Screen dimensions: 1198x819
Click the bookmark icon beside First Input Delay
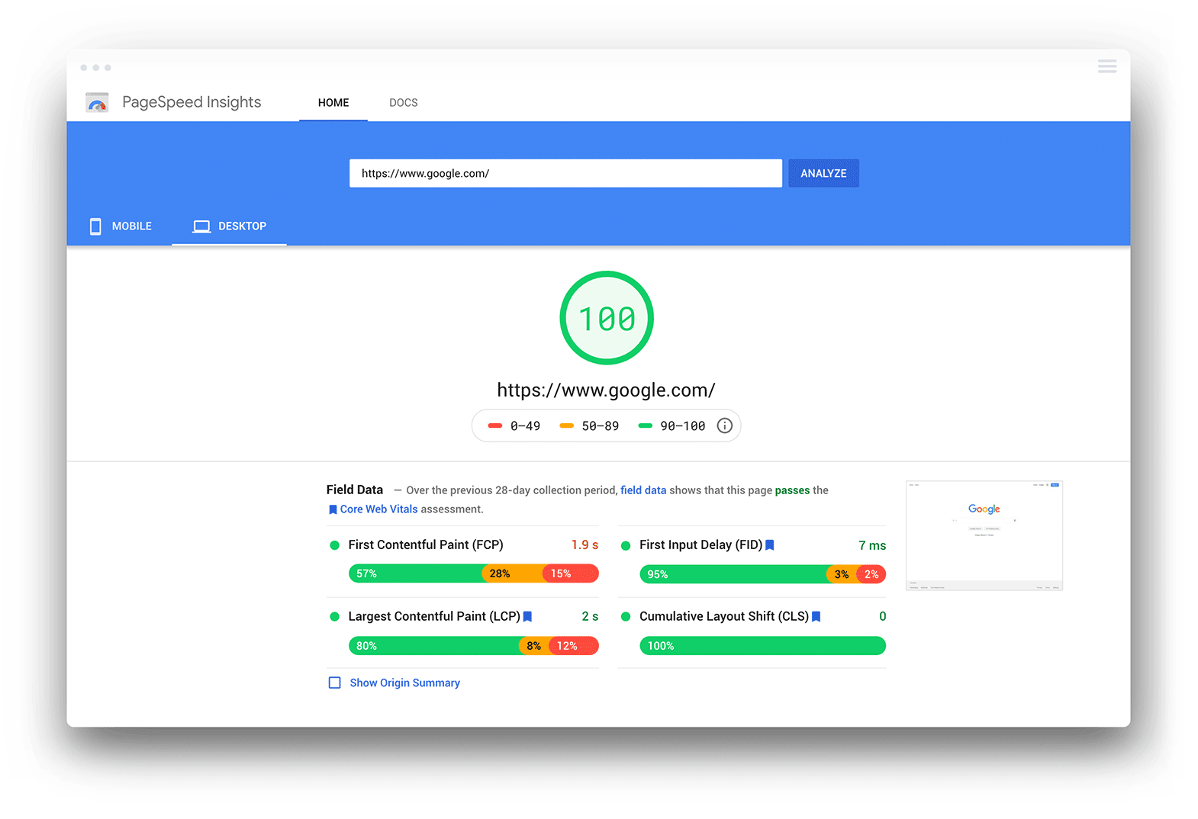click(770, 544)
